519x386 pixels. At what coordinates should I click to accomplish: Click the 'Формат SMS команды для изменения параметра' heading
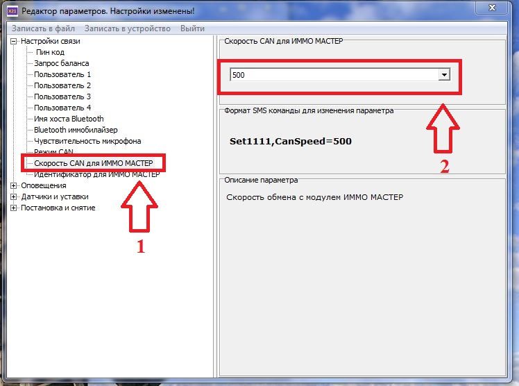coord(309,110)
